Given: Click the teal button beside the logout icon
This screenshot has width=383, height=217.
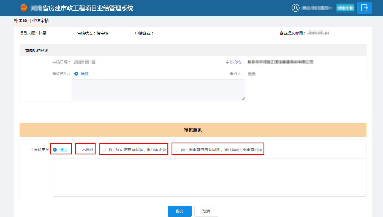Looking at the screenshot, I should [x=345, y=8].
